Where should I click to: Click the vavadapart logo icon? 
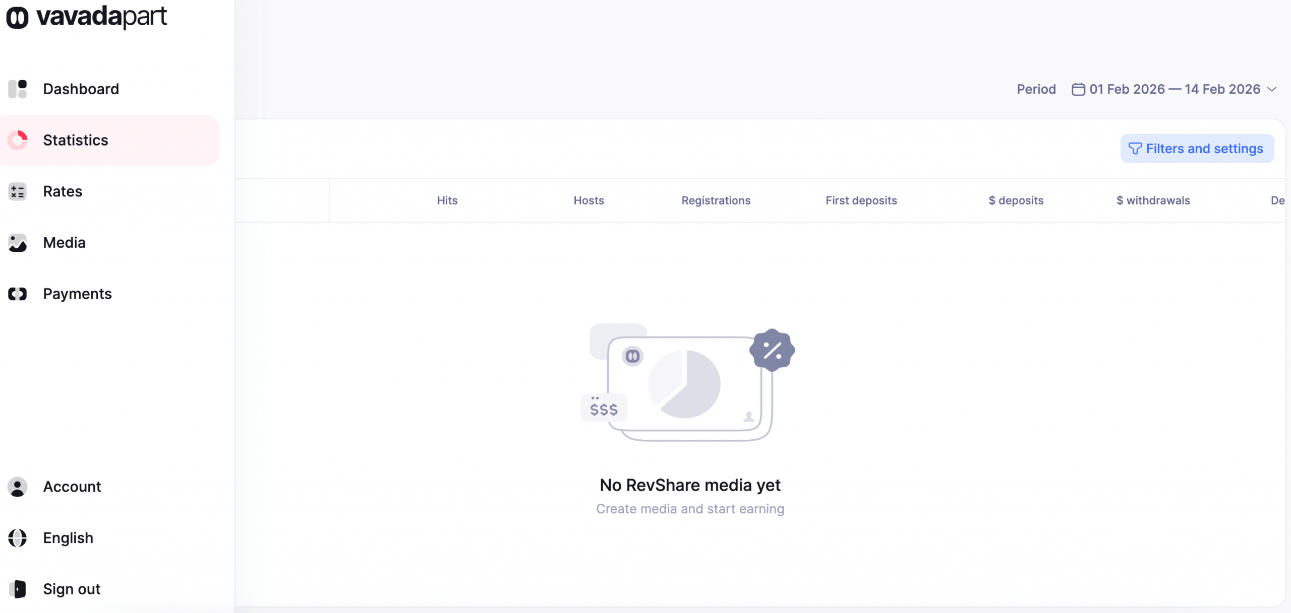point(17,18)
